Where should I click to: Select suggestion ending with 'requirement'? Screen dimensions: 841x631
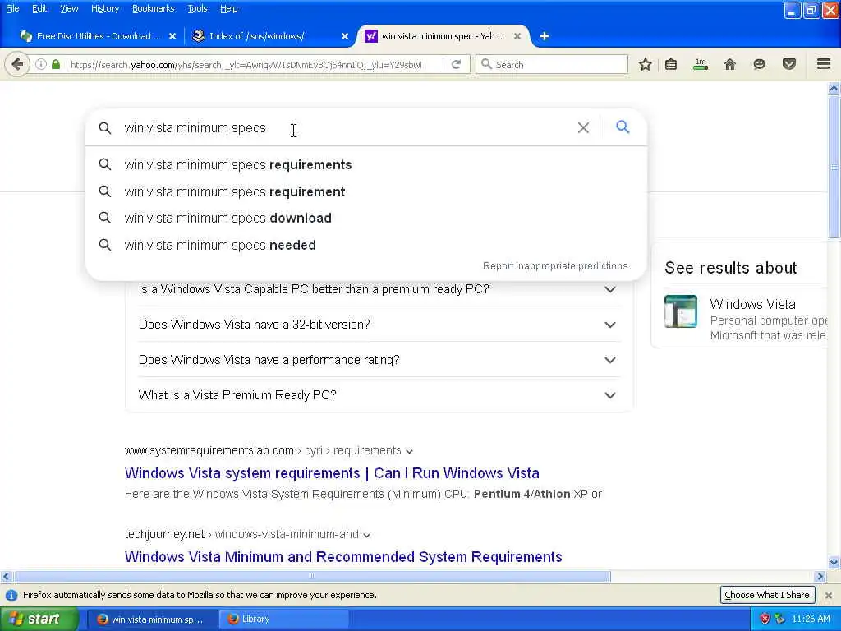[x=365, y=191]
